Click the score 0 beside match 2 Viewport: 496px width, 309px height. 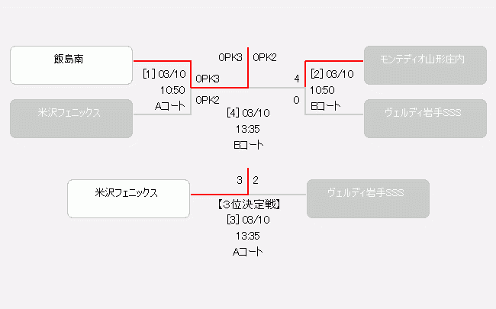click(x=296, y=100)
